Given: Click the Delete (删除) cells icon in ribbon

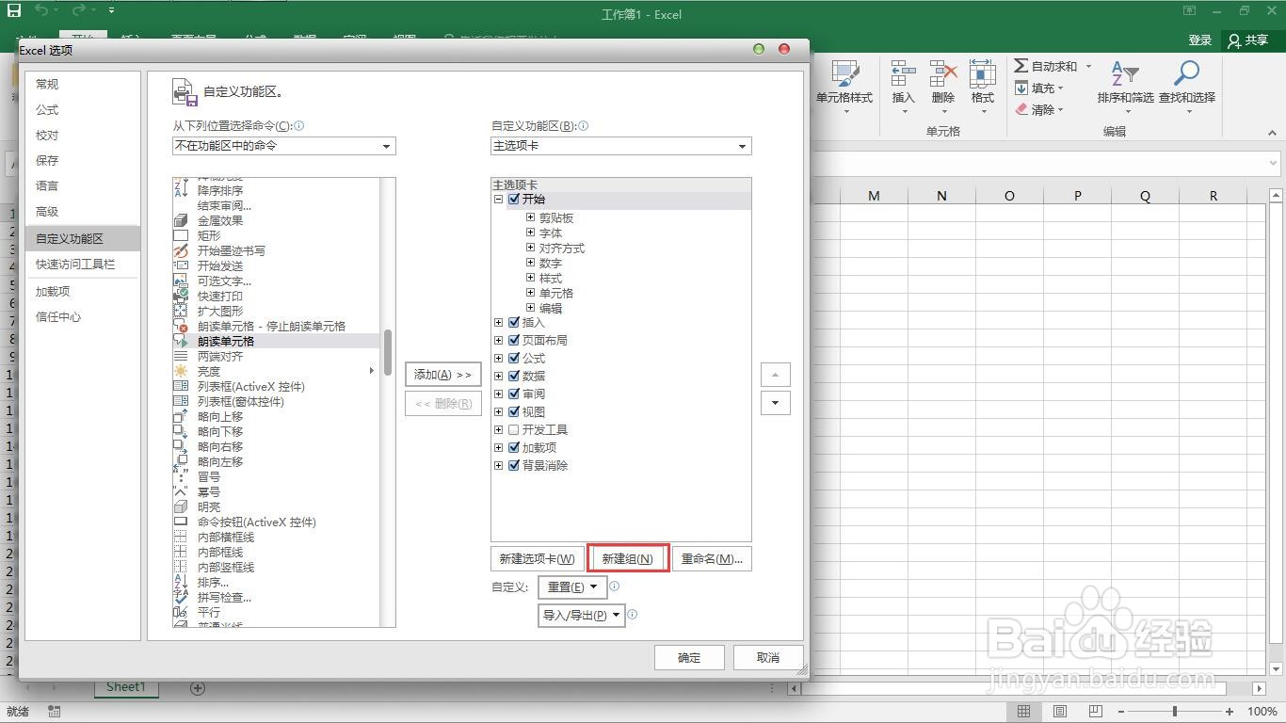Looking at the screenshot, I should [942, 74].
